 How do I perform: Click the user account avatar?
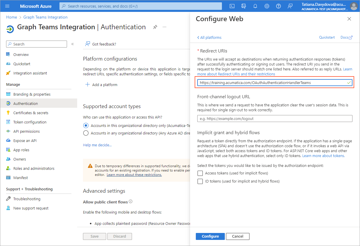353,6
